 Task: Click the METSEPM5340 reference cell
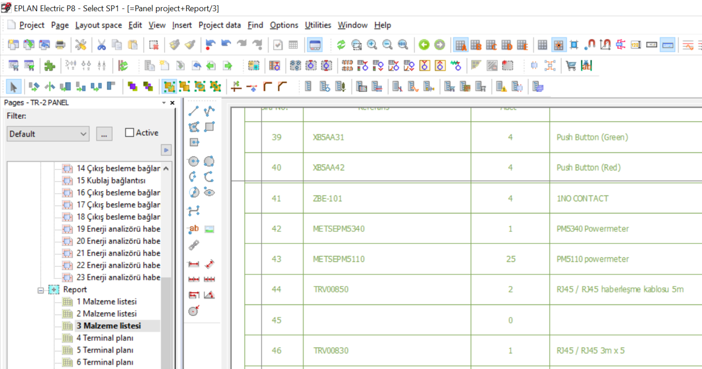coord(387,229)
